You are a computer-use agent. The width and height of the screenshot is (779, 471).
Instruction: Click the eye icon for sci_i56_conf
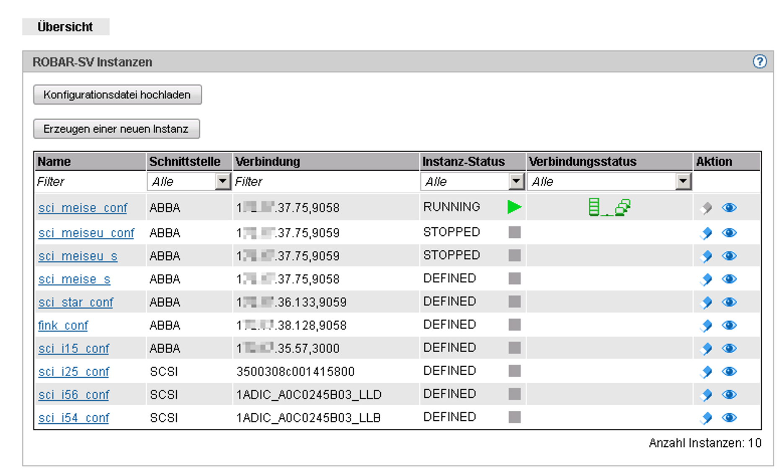point(729,394)
